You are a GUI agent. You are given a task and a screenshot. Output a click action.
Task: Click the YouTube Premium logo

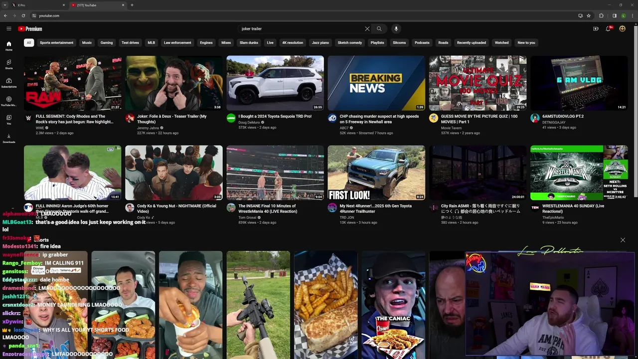coord(30,29)
